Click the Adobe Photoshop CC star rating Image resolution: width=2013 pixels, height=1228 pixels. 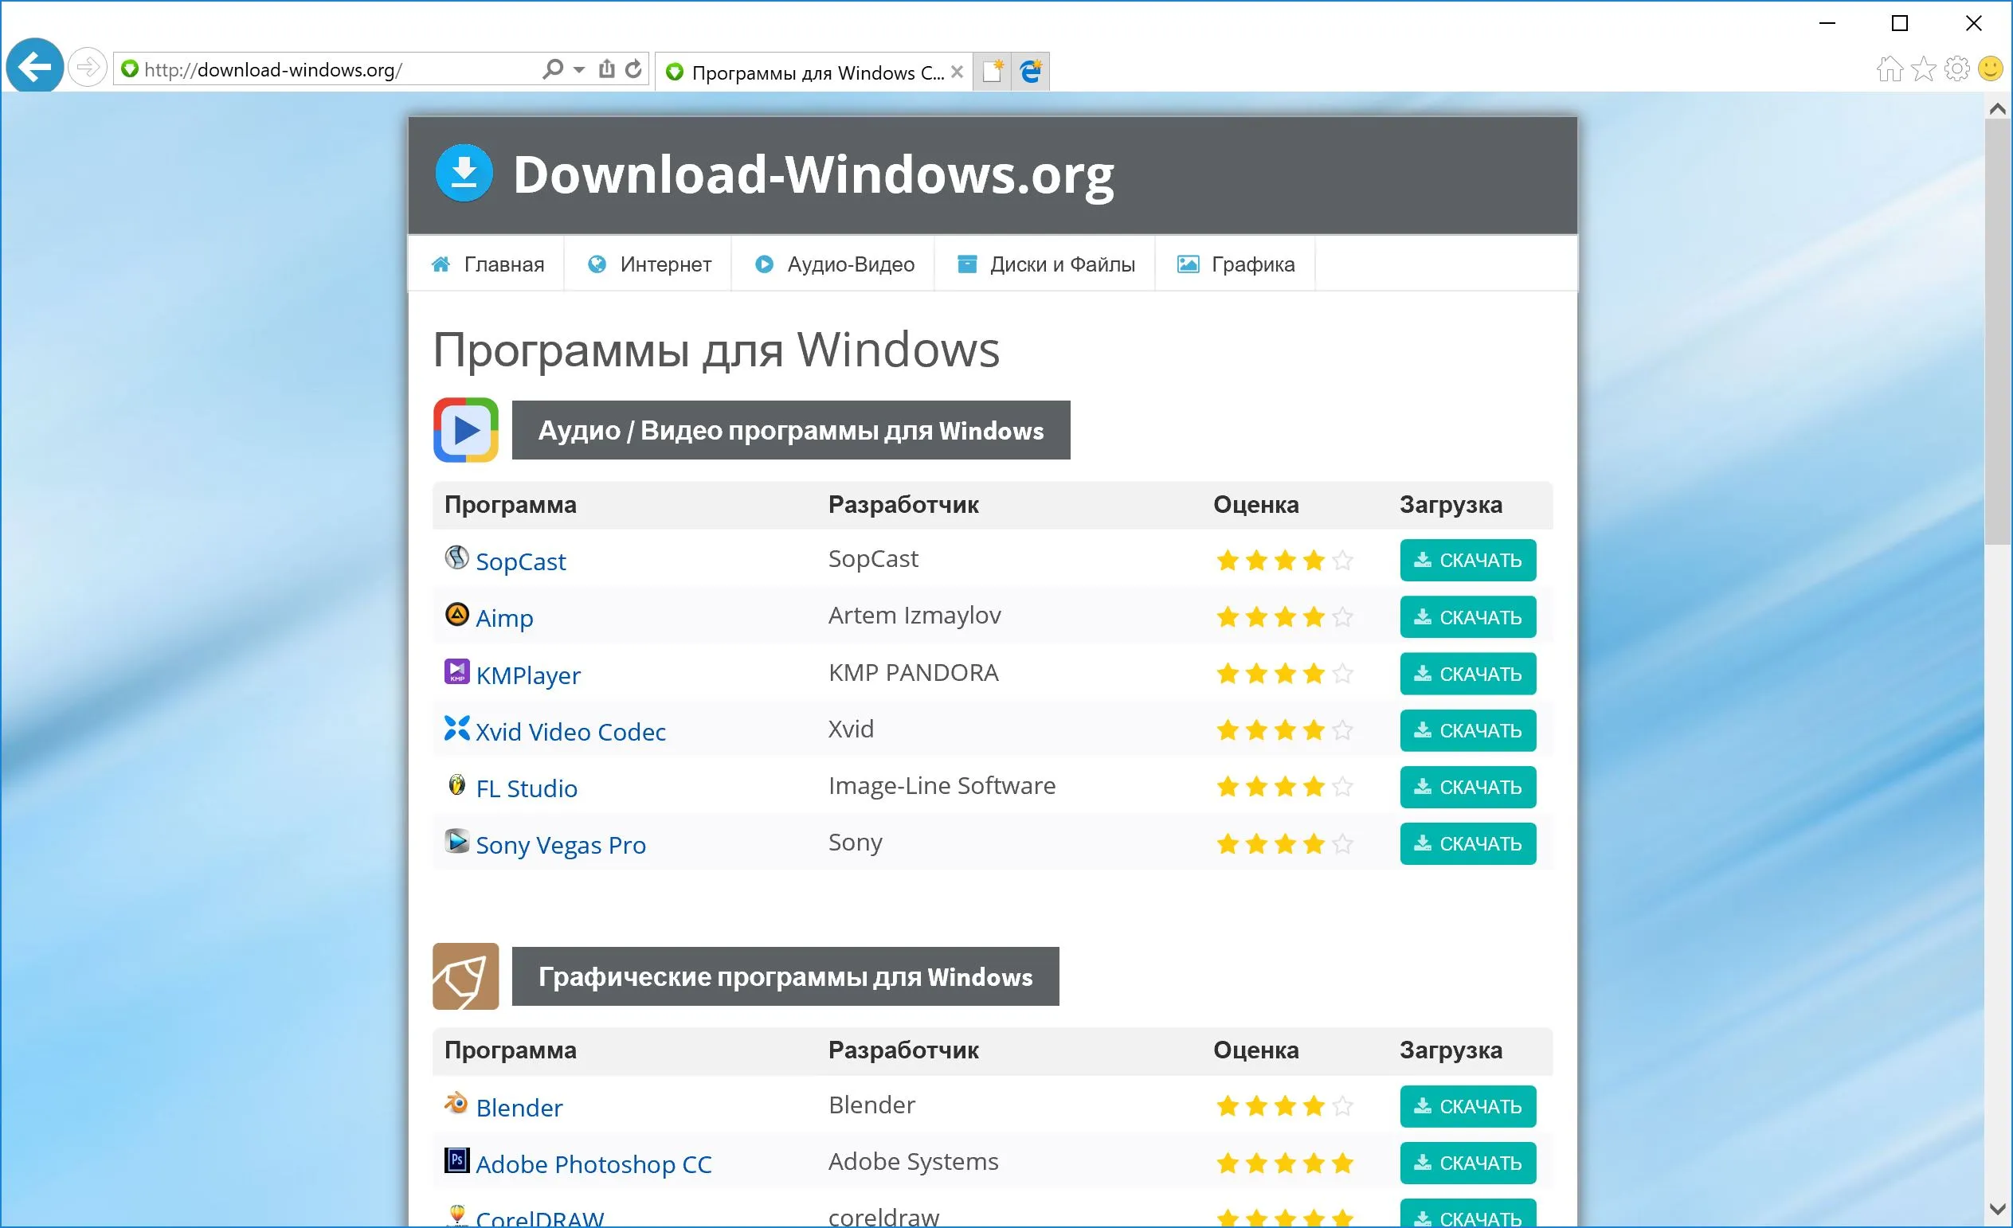click(x=1285, y=1163)
